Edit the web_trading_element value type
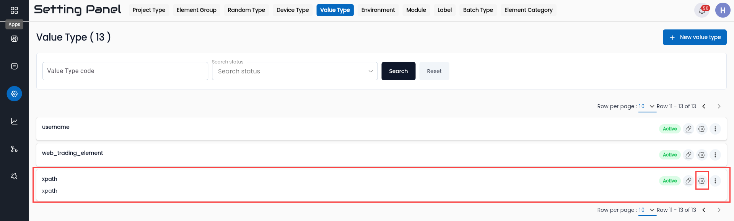Image resolution: width=734 pixels, height=221 pixels. point(688,155)
